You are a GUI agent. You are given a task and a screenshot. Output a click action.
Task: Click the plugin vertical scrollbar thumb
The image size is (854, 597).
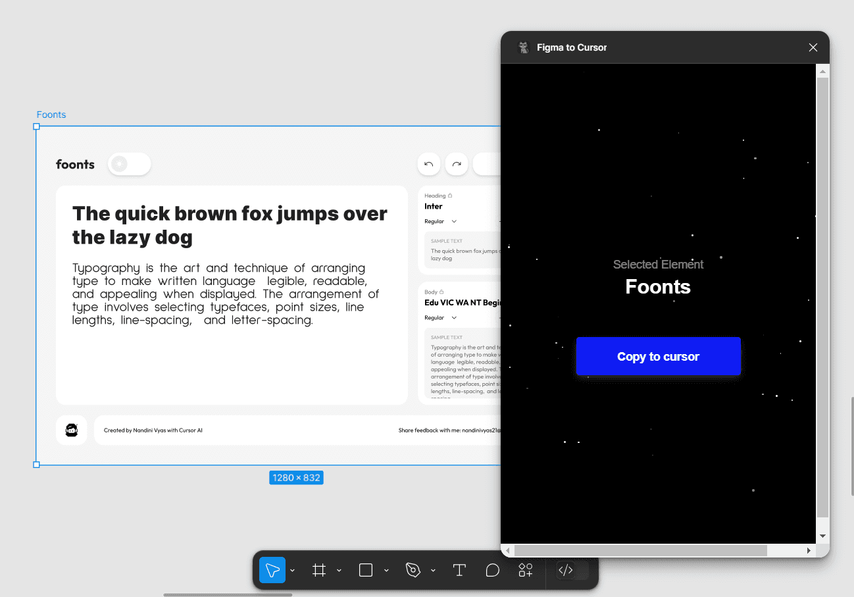pyautogui.click(x=822, y=297)
